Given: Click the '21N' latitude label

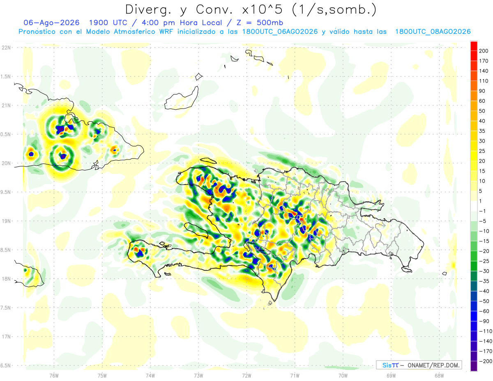Looking at the screenshot, I should (x=6, y=105).
